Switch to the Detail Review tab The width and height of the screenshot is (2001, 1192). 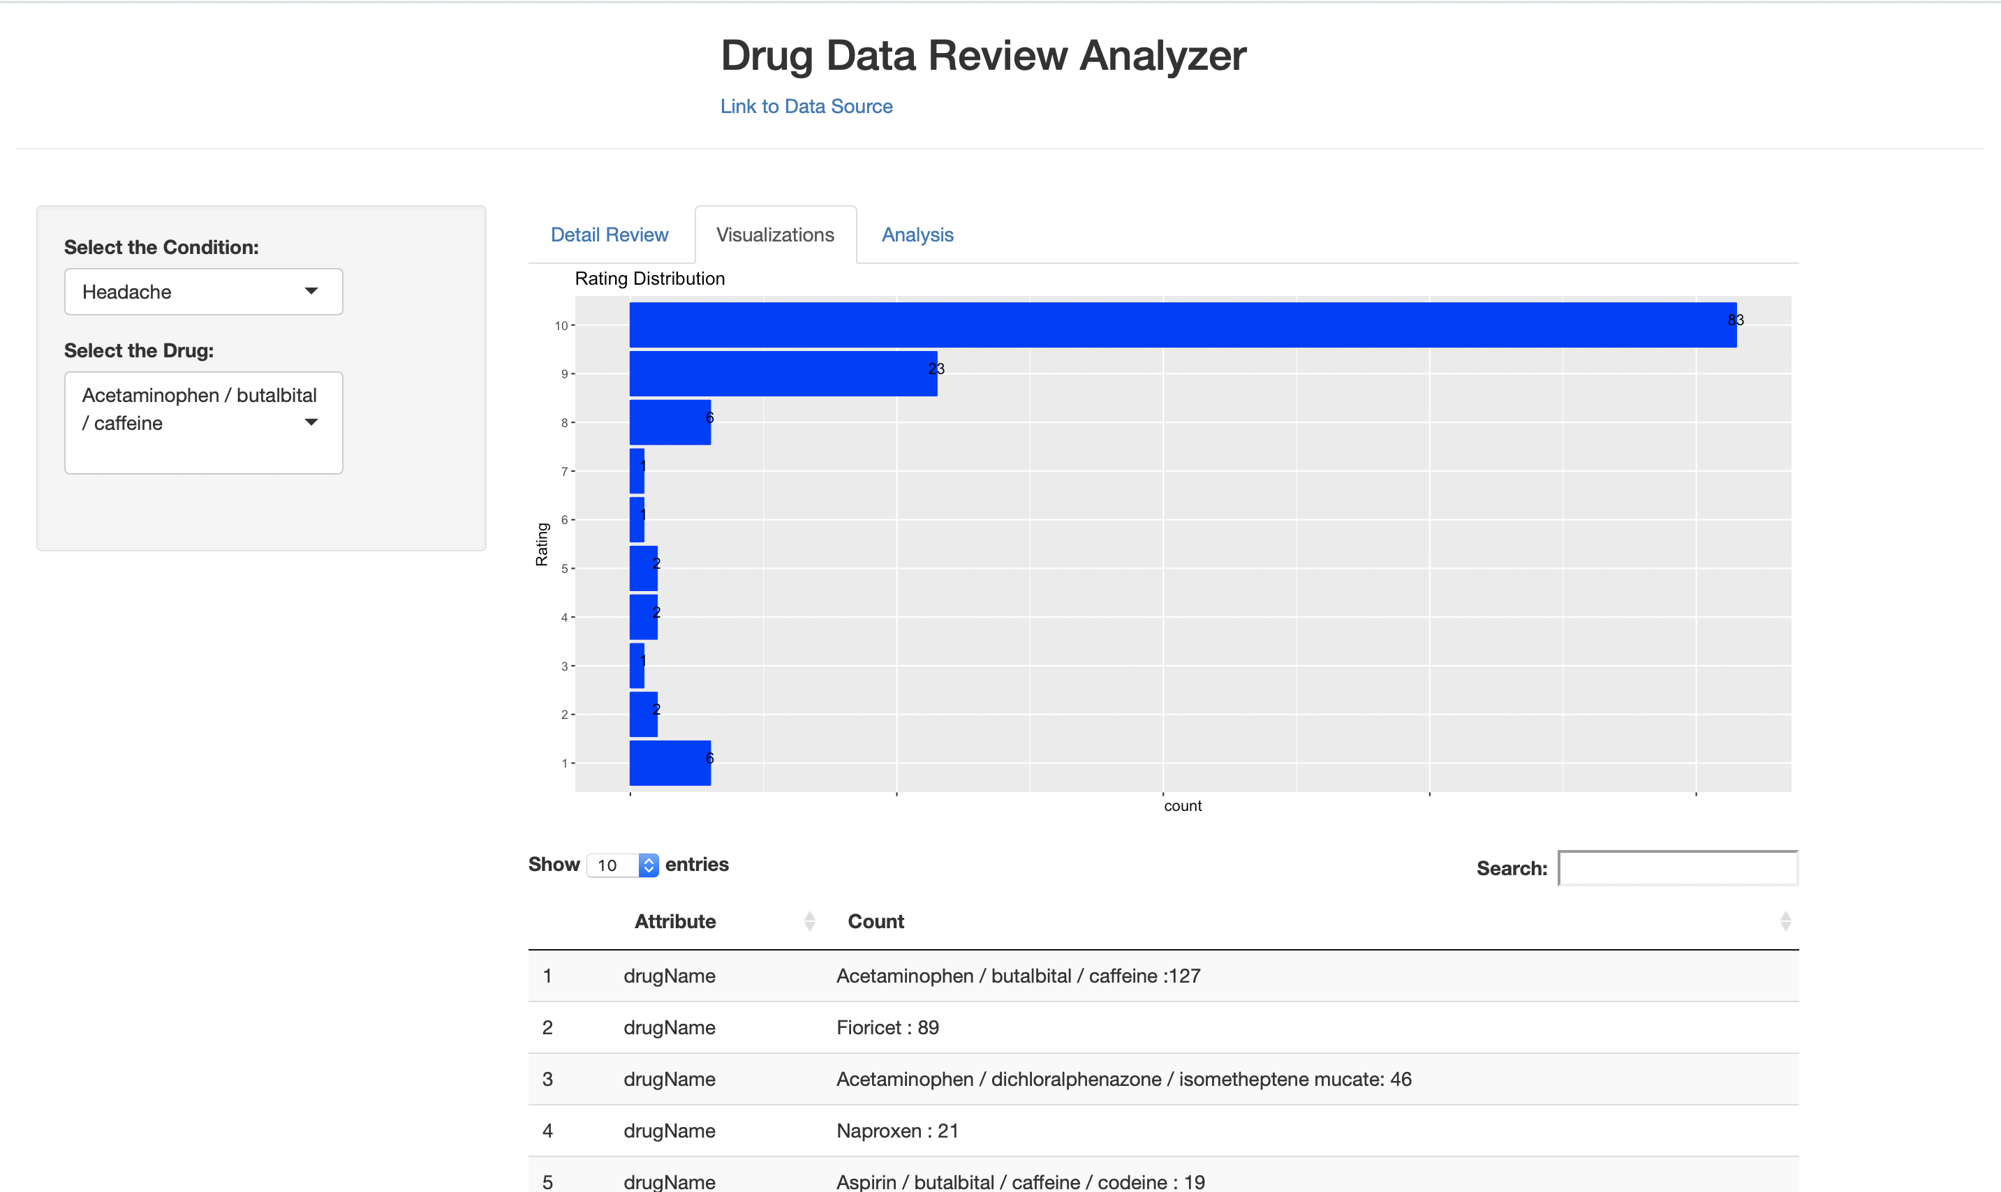pos(609,234)
